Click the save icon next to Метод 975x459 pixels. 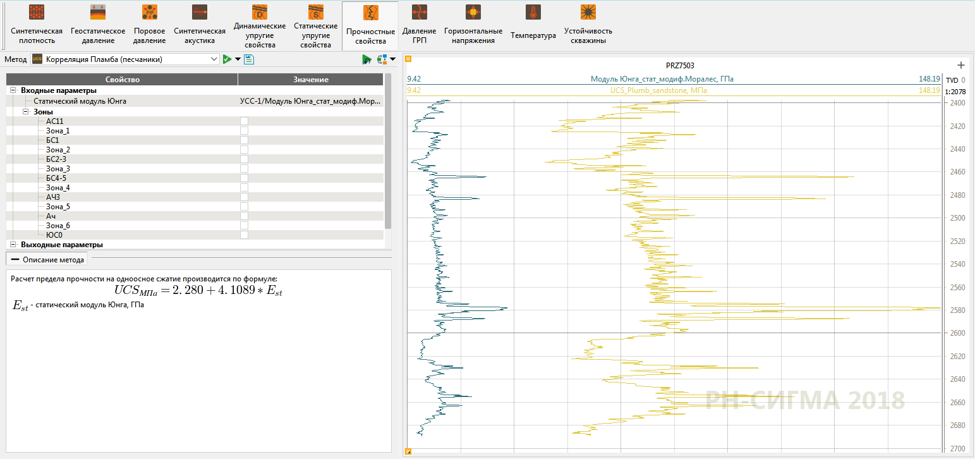tap(248, 59)
